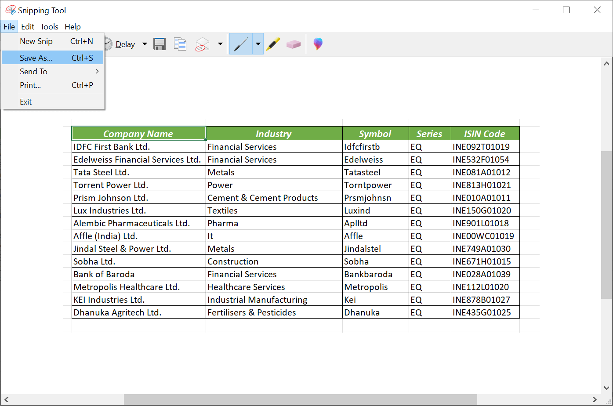Expand the Pen options dropdown arrow

coord(258,44)
